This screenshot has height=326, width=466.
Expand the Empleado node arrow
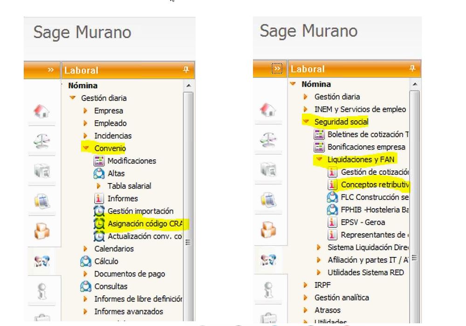tap(85, 123)
